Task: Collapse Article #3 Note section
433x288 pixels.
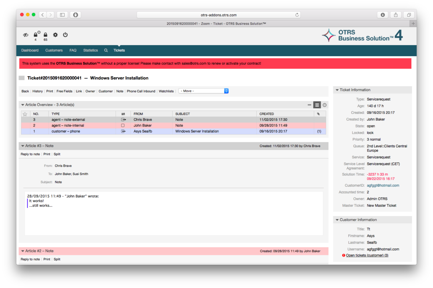Action: (x=23, y=146)
